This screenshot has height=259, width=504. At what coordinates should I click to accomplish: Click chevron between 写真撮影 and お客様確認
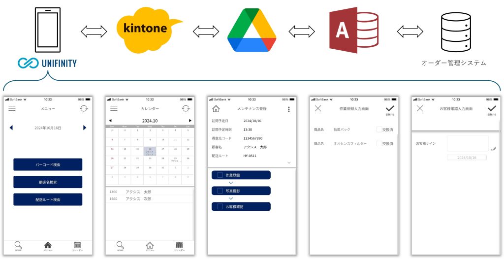click(x=231, y=198)
